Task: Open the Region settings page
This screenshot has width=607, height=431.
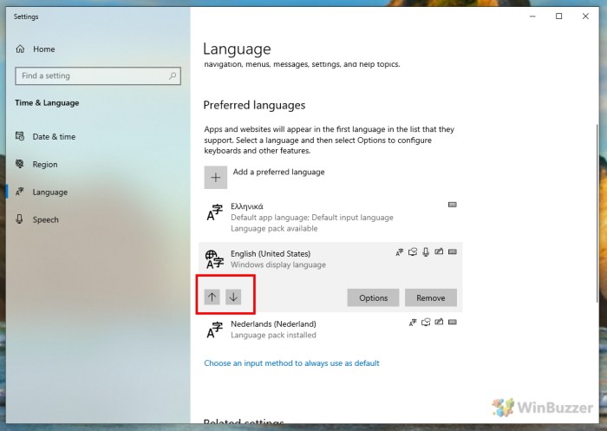Action: click(x=45, y=164)
